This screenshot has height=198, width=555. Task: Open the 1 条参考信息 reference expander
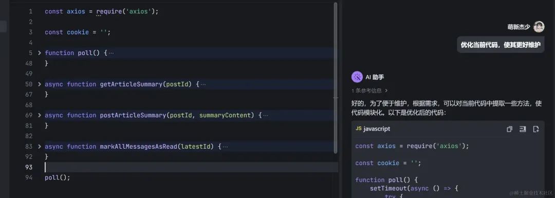click(x=369, y=91)
